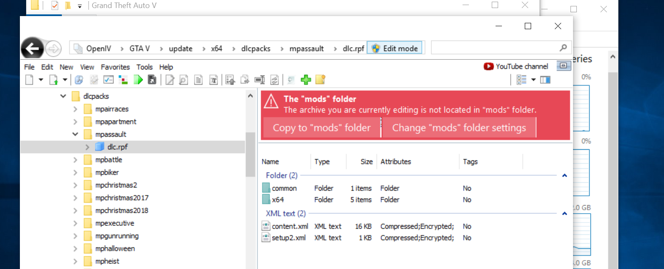Open the YouTube channel link
This screenshot has height=269, width=664.
click(x=516, y=66)
